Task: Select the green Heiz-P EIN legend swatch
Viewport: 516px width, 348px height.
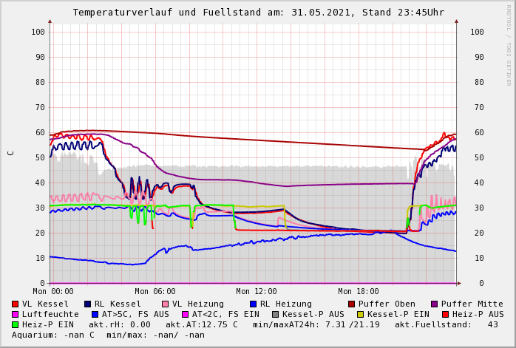Action: [16, 324]
